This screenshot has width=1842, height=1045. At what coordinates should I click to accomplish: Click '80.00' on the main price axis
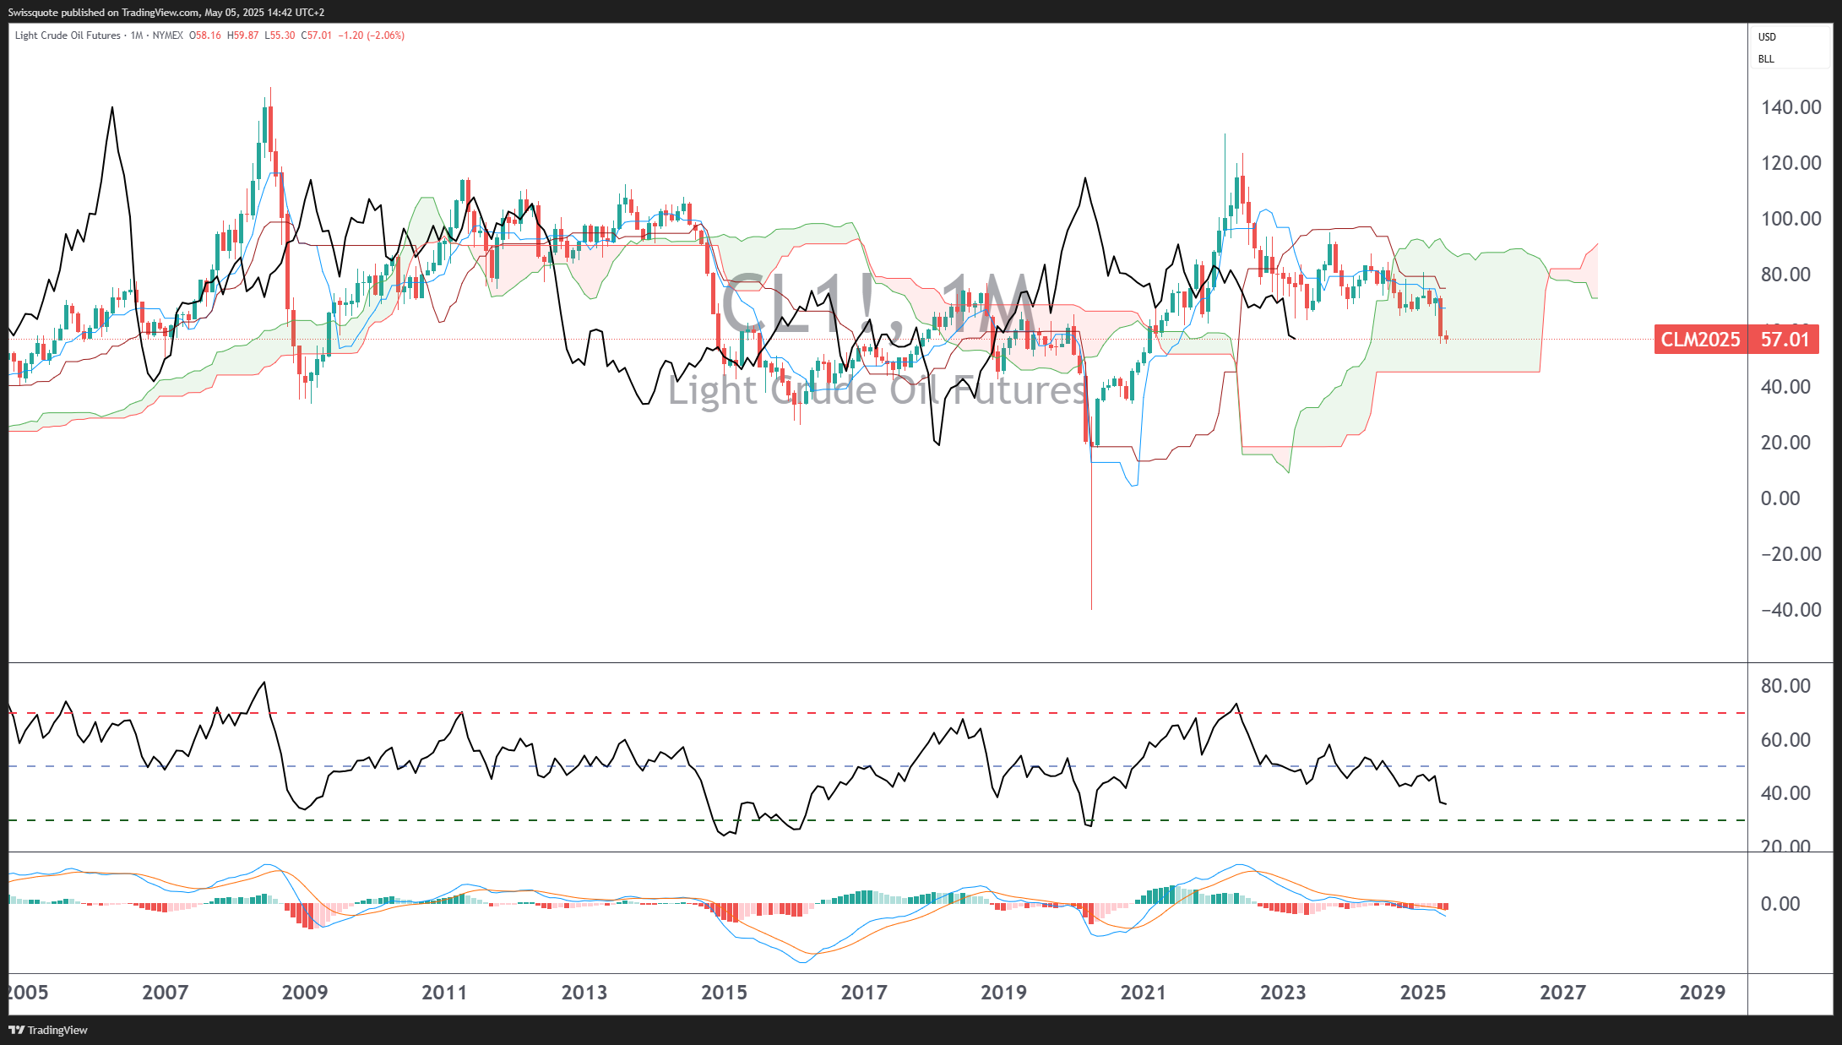click(1785, 275)
